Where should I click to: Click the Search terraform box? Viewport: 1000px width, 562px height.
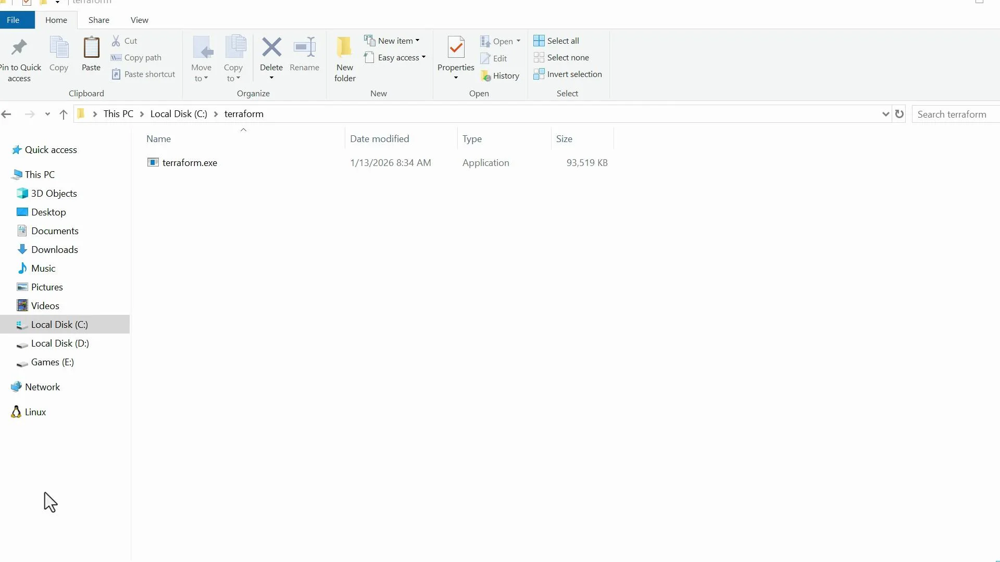tap(956, 114)
